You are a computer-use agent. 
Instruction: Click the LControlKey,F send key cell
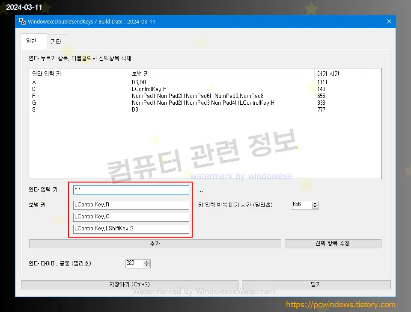pyautogui.click(x=149, y=89)
